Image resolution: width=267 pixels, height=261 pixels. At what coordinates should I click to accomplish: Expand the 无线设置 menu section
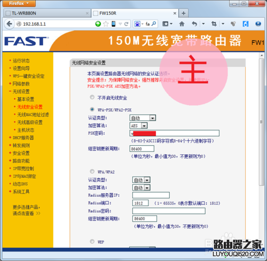pos(21,91)
